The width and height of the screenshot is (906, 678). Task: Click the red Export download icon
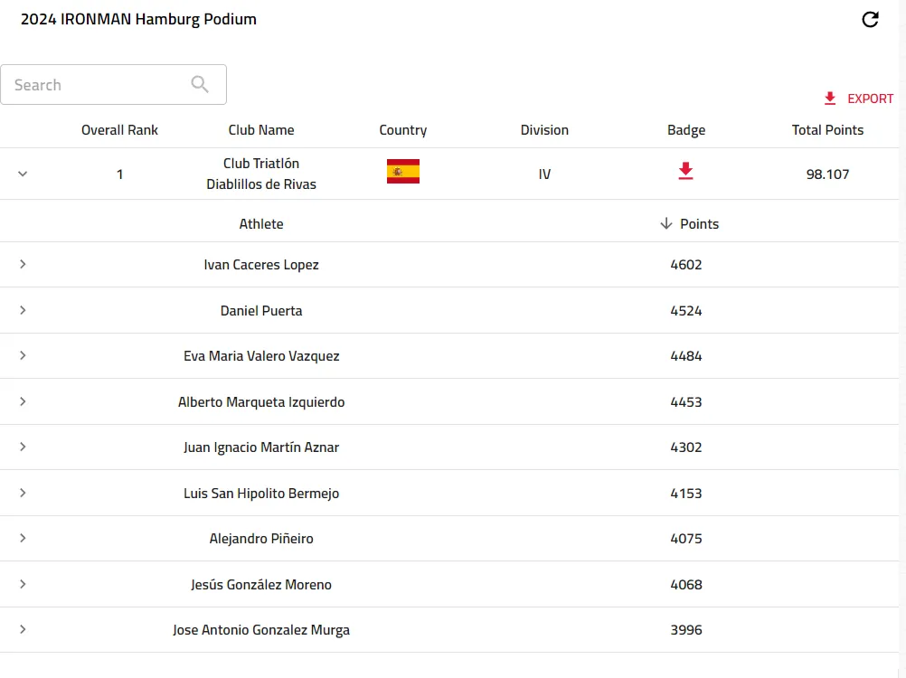[x=830, y=99]
